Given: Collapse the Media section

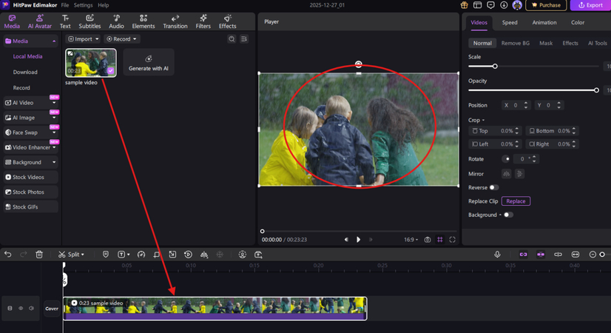Looking at the screenshot, I should click(54, 41).
